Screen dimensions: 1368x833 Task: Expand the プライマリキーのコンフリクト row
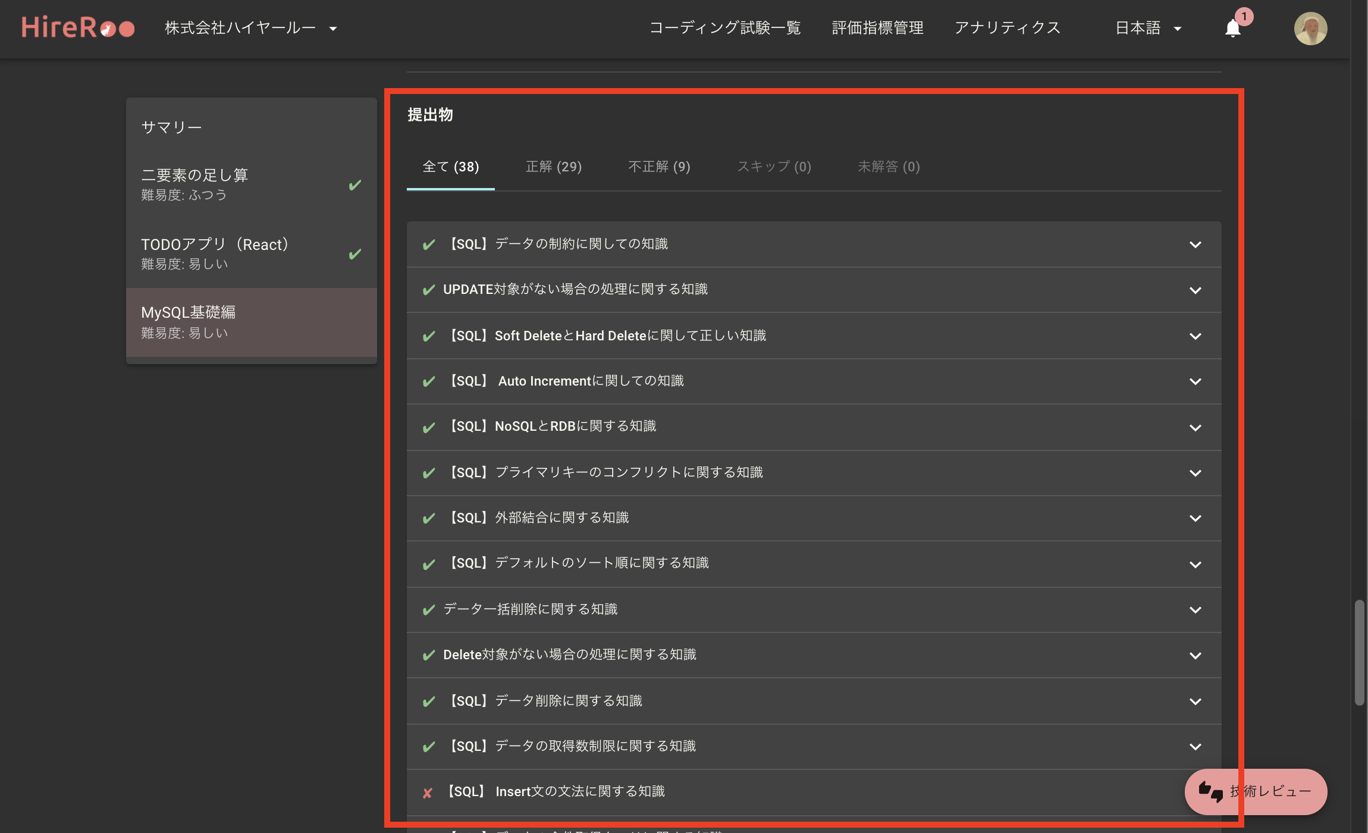[x=814, y=472]
